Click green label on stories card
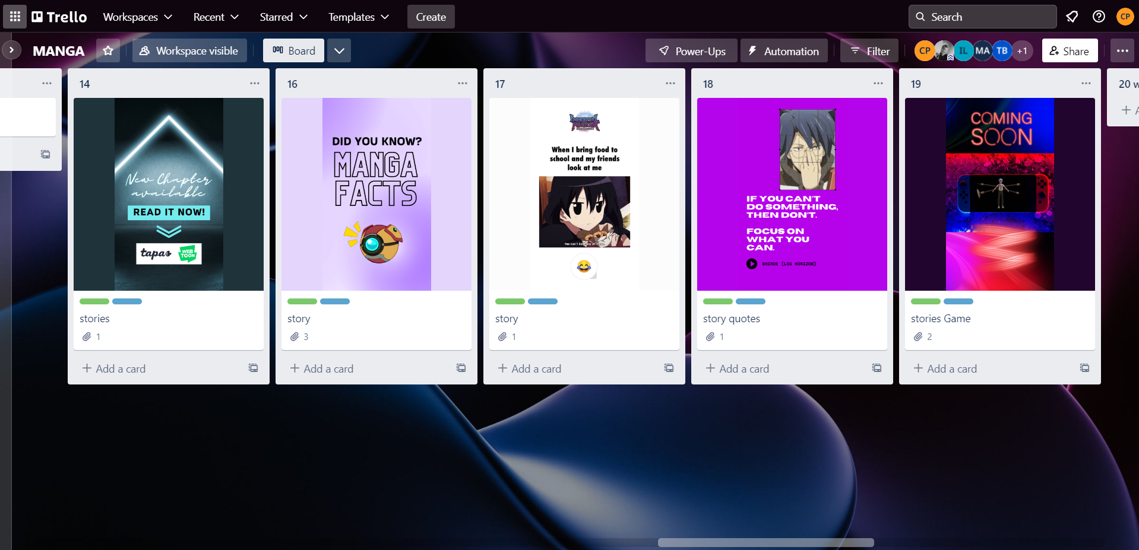 coord(94,301)
